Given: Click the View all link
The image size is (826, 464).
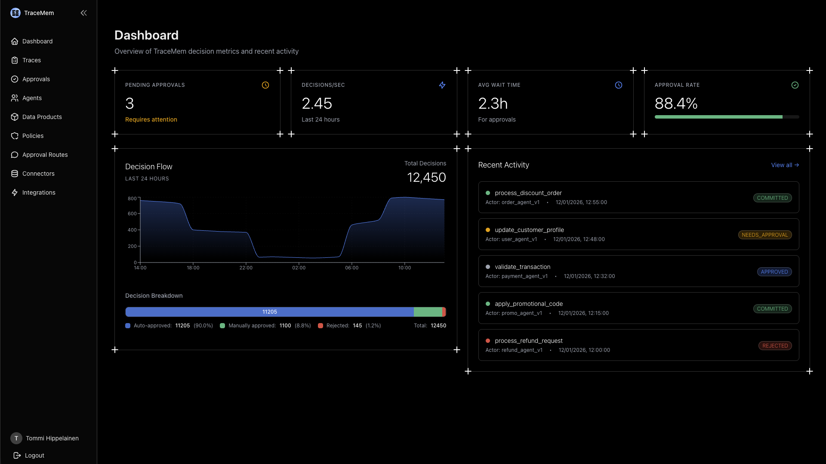Looking at the screenshot, I should 785,165.
